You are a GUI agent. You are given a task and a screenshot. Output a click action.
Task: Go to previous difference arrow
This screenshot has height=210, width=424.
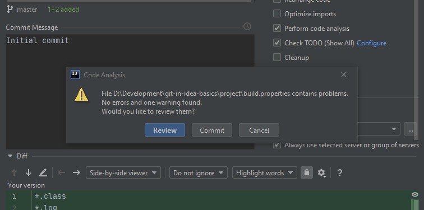point(14,172)
